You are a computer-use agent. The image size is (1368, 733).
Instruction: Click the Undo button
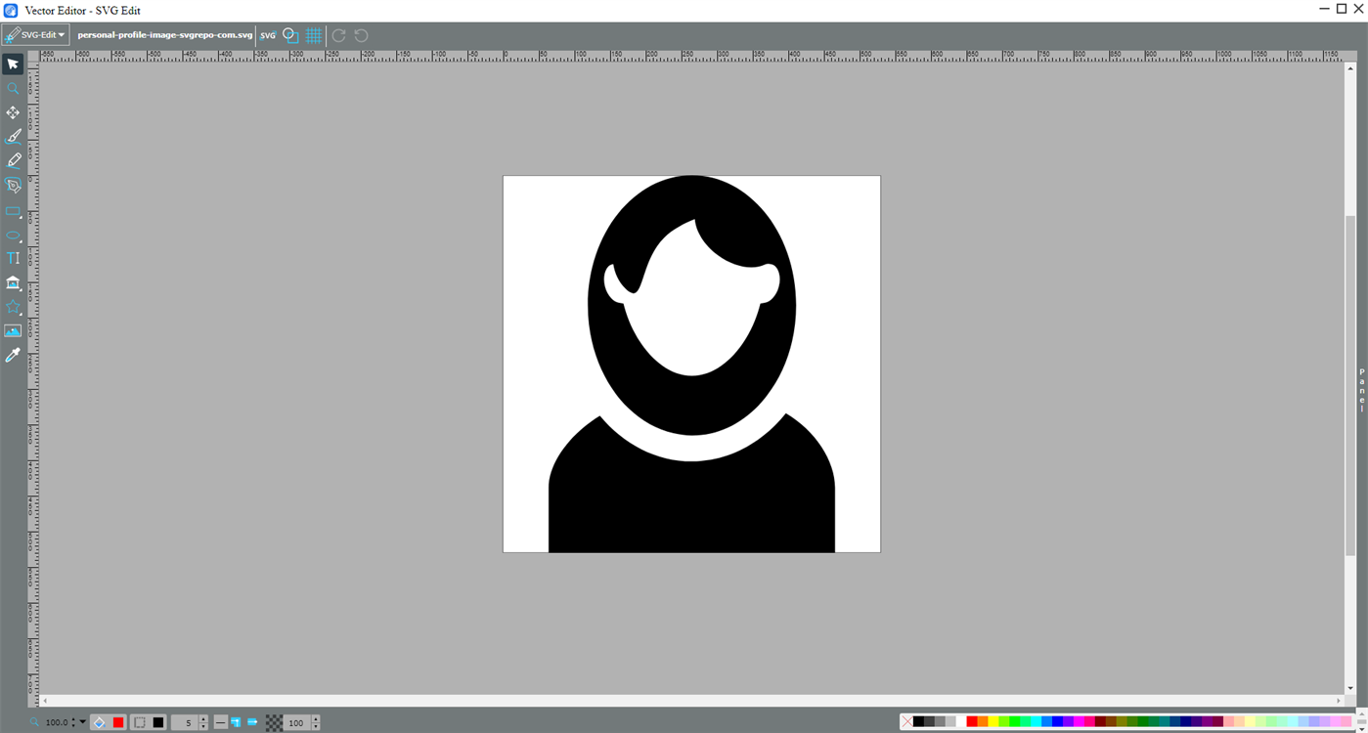360,34
